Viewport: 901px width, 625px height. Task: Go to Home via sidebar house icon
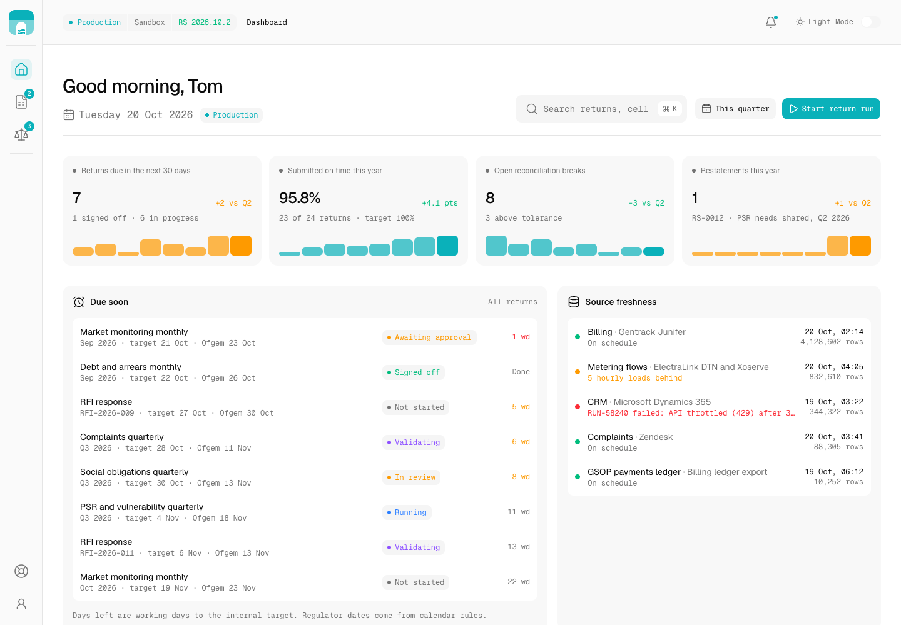(21, 69)
